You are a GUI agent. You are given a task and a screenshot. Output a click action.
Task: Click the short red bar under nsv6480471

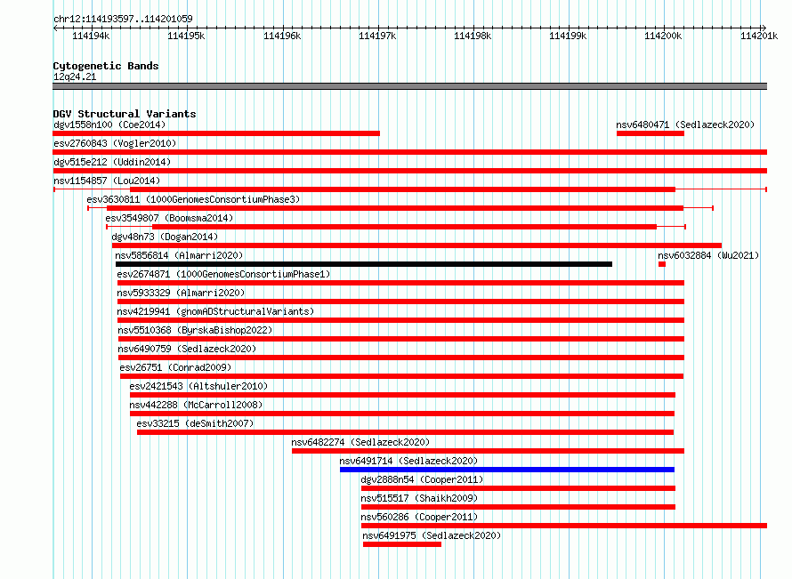point(651,133)
